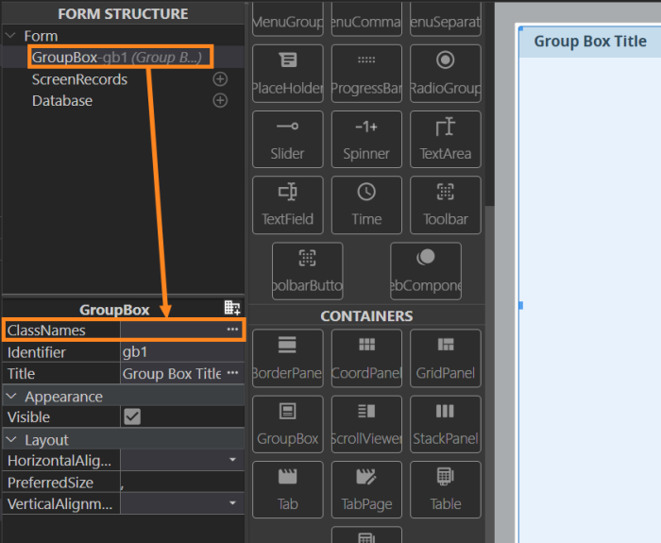661x543 pixels.
Task: Open the VerticalAlignment dropdown
Action: coord(232,504)
